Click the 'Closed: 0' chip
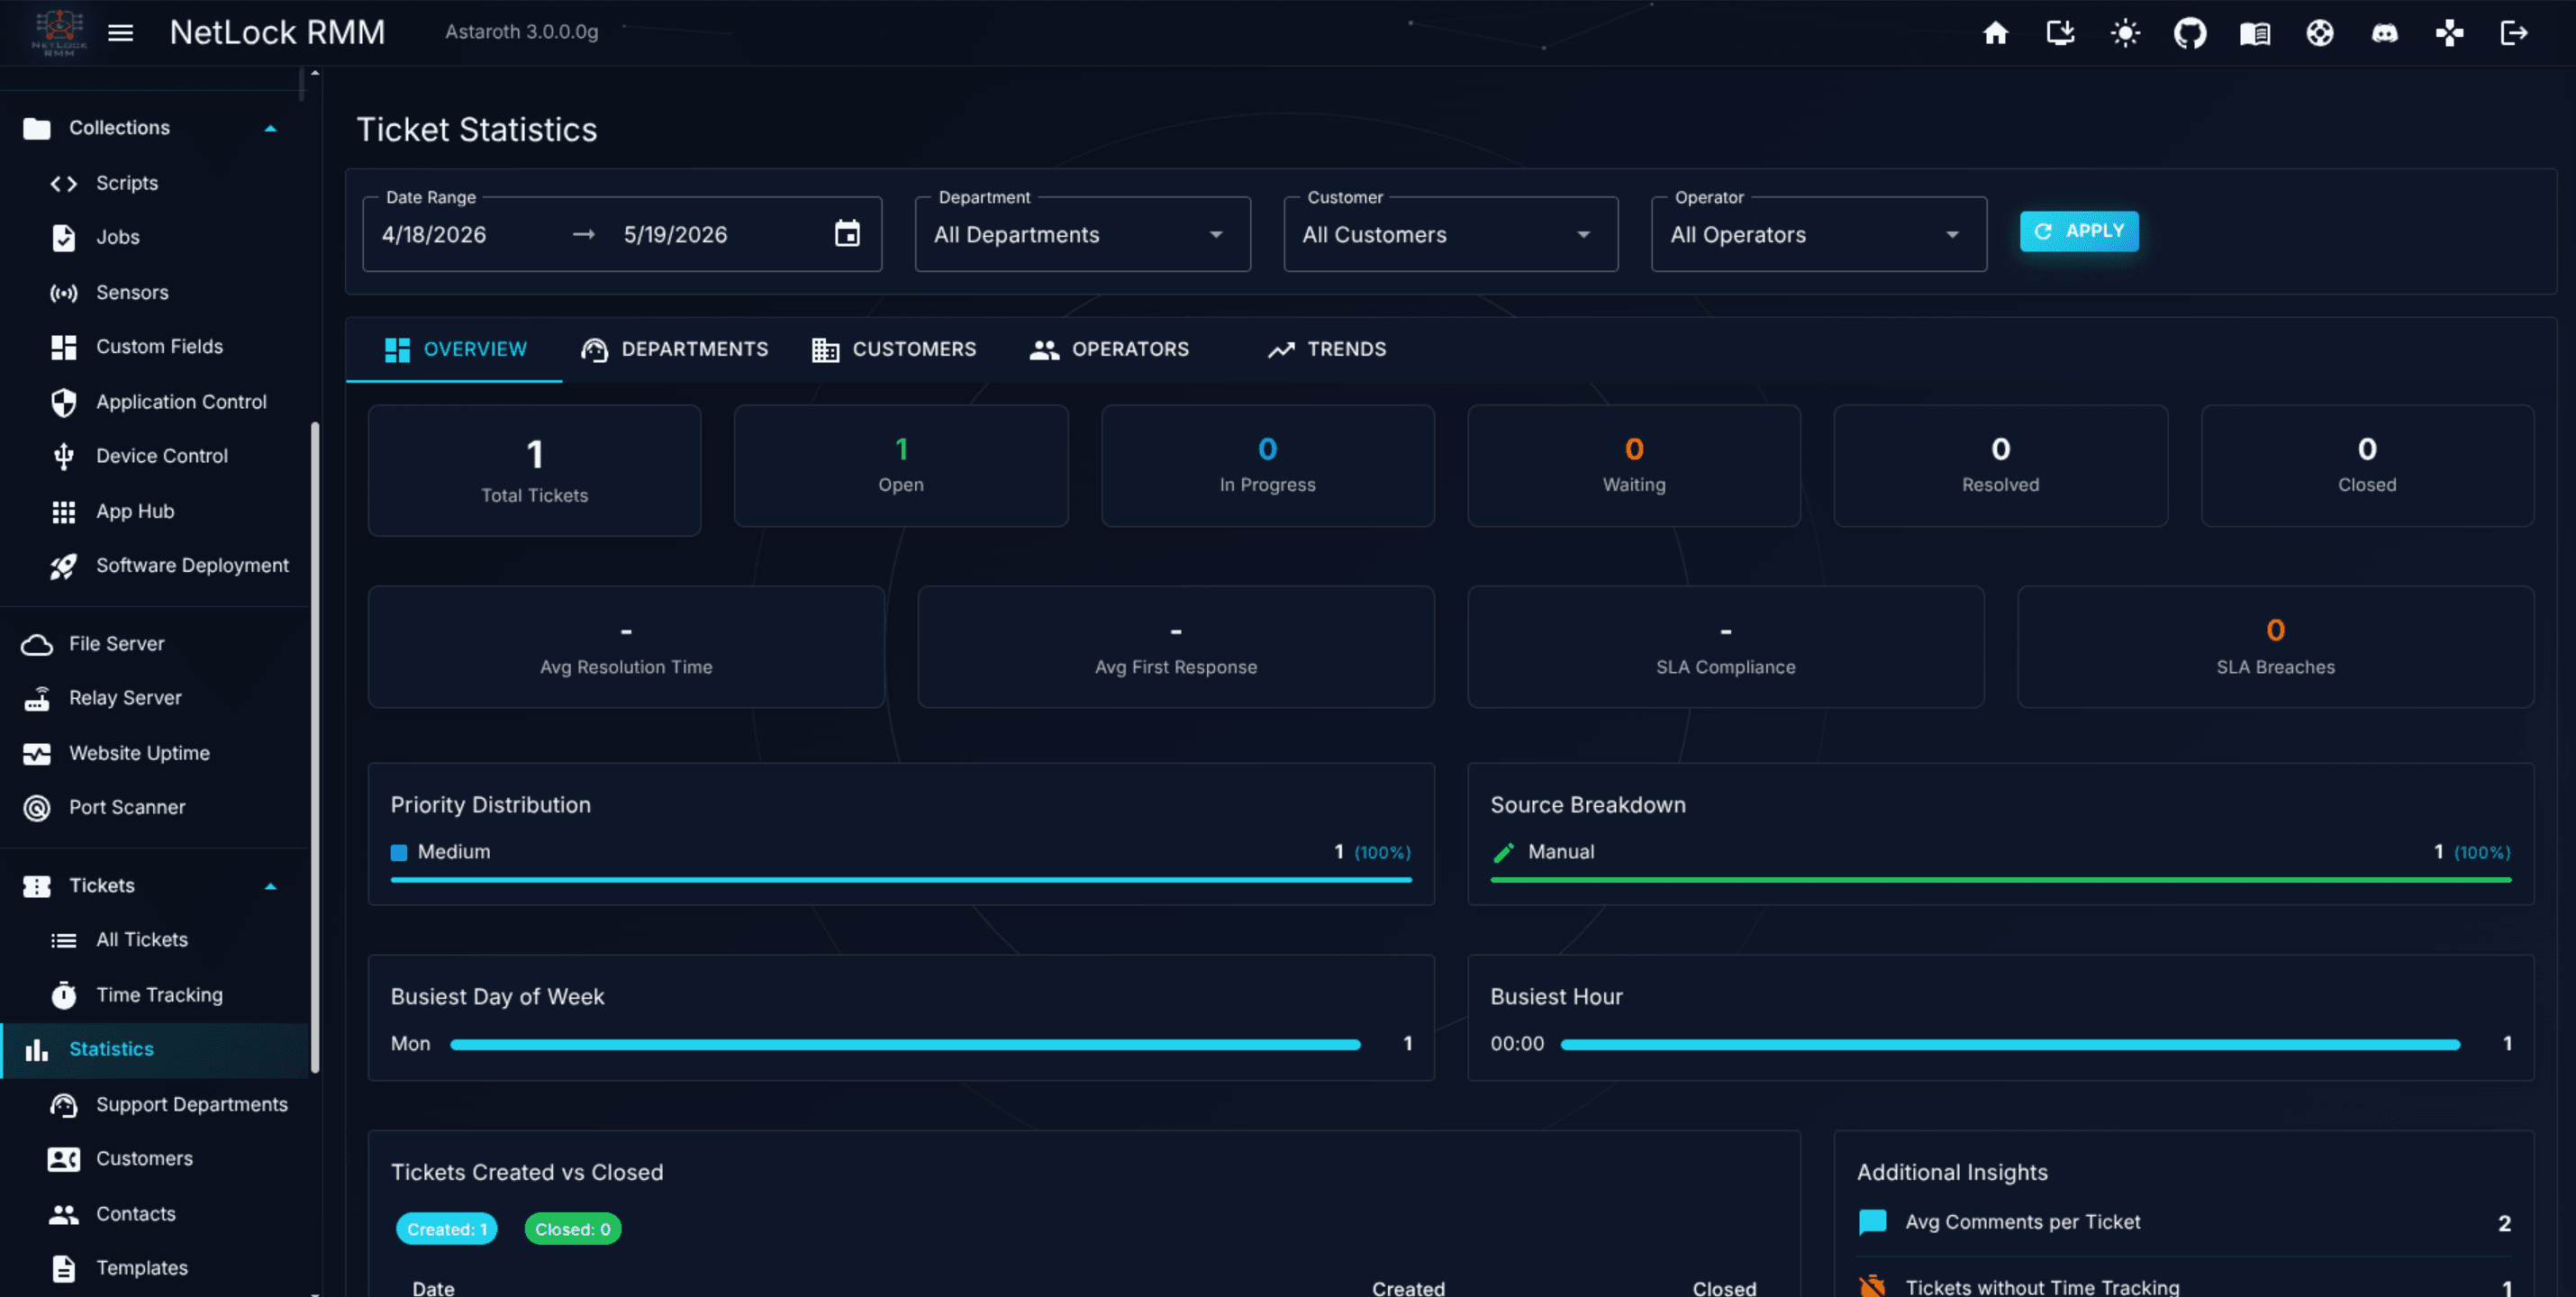The height and width of the screenshot is (1297, 2576). [x=573, y=1229]
